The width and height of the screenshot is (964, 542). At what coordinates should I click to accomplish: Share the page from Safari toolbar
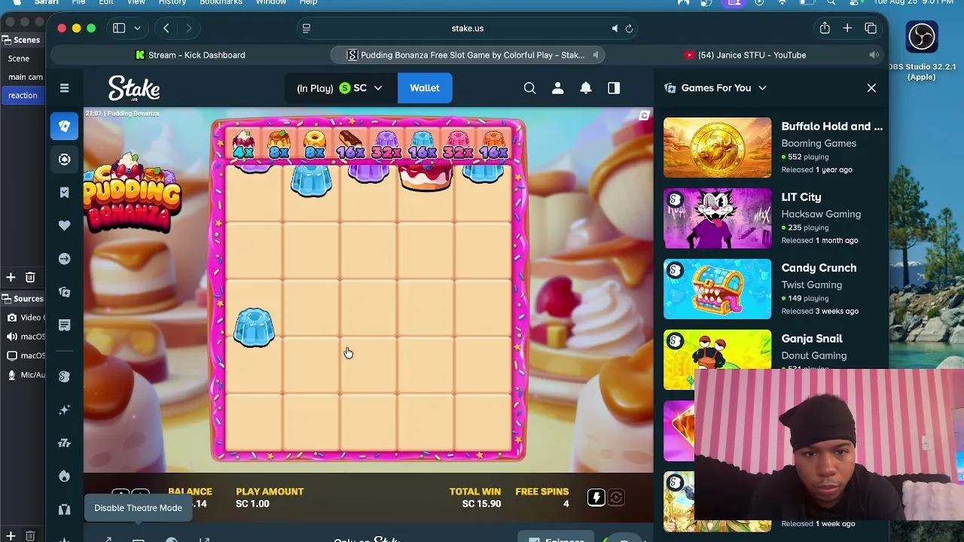coord(825,29)
